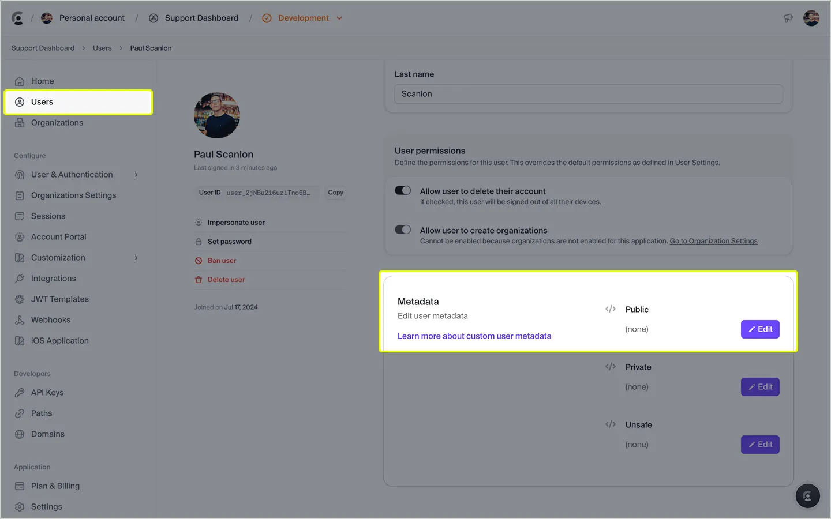Click the Settings gear icon in sidebar

[x=20, y=507]
